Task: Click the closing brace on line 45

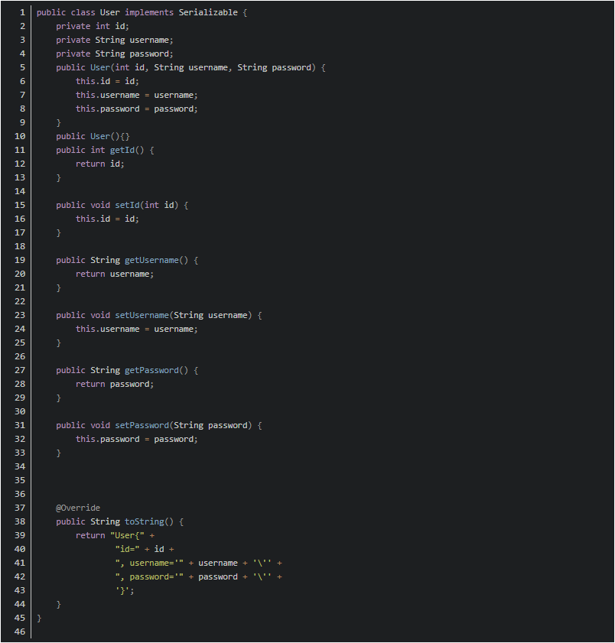Action: coord(39,618)
